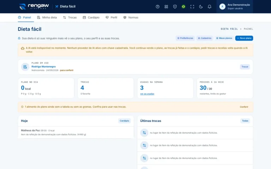Follow the ver as usadas link
Viewport: 271px width, 169px height.
pyautogui.click(x=147, y=94)
